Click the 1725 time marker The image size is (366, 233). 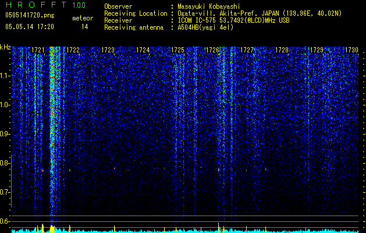pyautogui.click(x=177, y=50)
